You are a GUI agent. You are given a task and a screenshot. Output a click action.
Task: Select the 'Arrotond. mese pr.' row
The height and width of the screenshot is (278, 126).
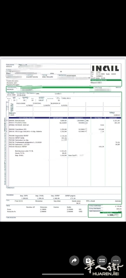pyautogui.click(x=65, y=125)
